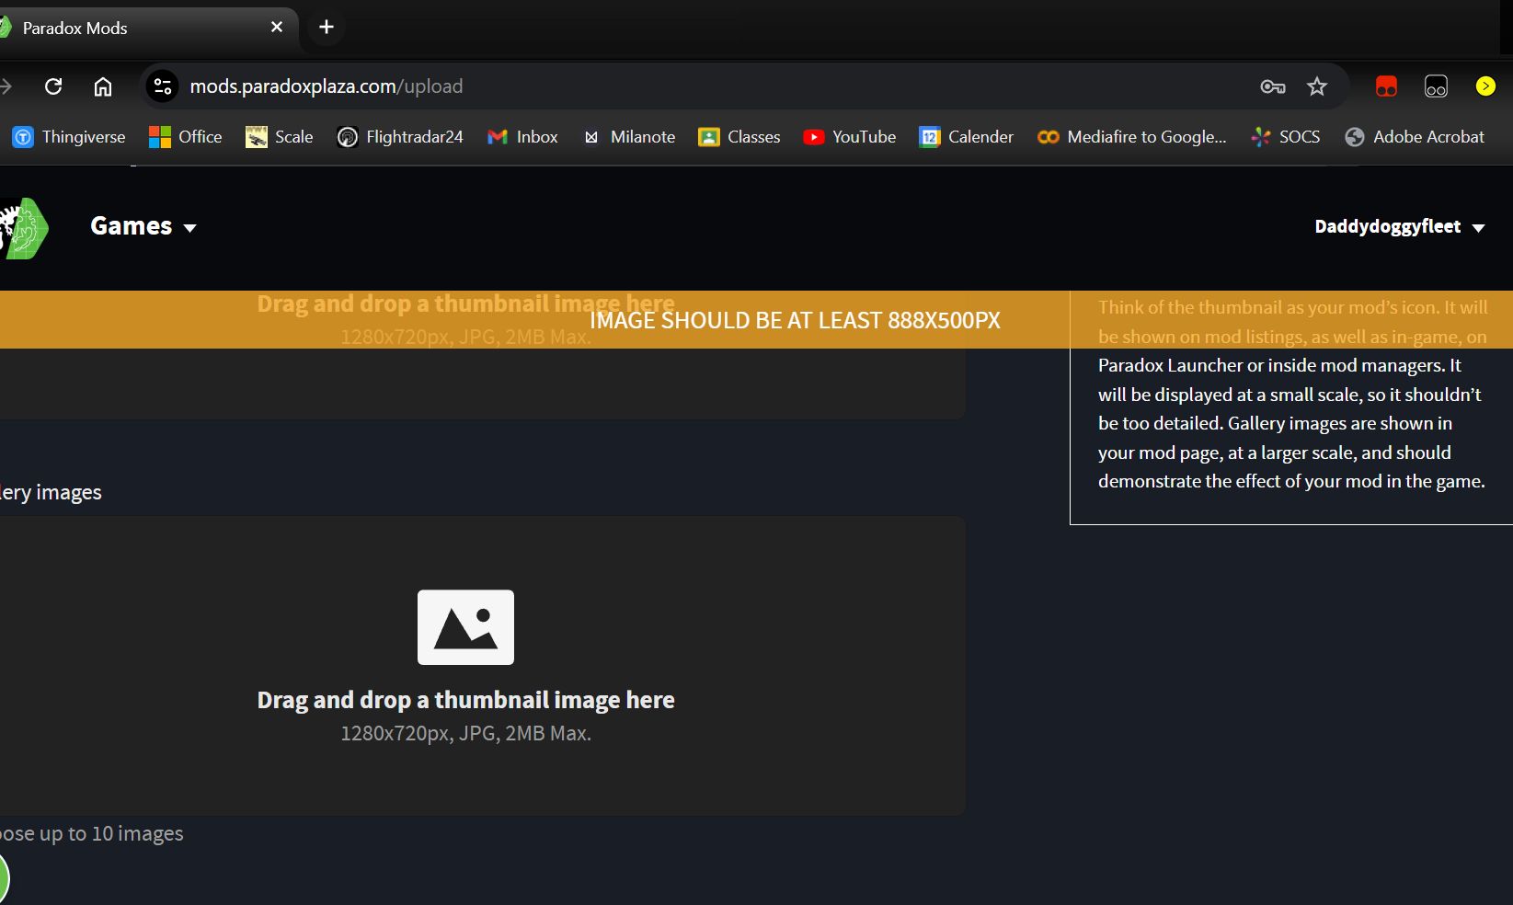Open the yellow circle extension icon
This screenshot has height=905, width=1513.
coord(1484,86)
